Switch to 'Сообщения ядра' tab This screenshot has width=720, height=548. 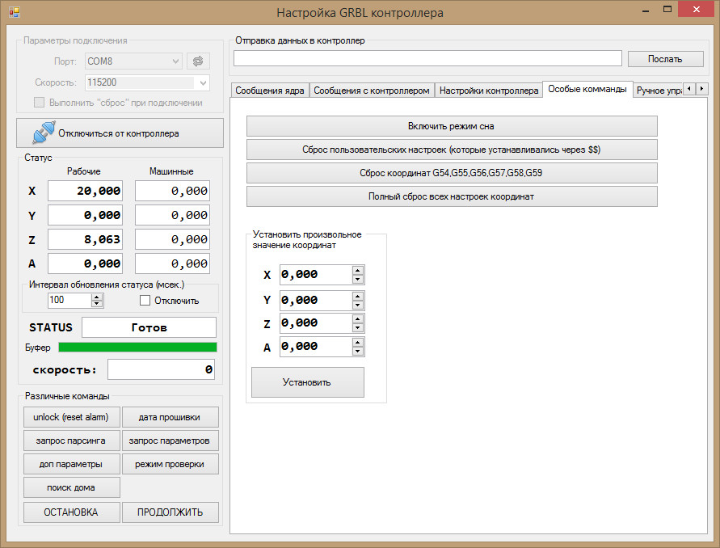[x=270, y=91]
